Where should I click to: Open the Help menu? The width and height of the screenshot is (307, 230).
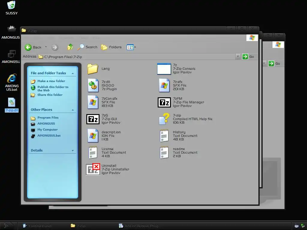(96, 38)
